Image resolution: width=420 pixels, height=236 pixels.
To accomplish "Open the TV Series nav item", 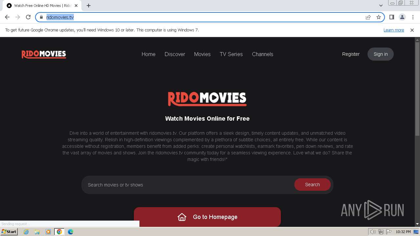I will tap(231, 54).
